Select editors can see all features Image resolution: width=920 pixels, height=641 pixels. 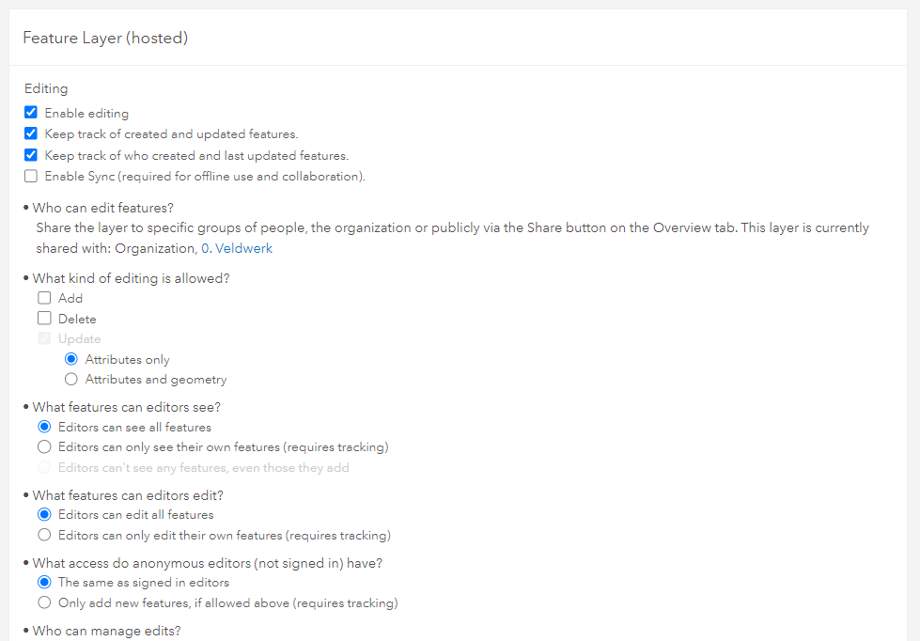43,427
